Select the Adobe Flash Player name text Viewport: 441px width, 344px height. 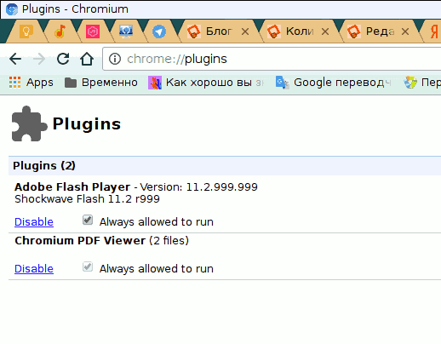pos(72,187)
